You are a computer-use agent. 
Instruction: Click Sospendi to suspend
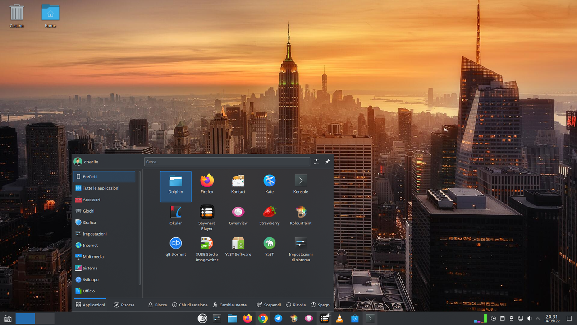tap(269, 305)
